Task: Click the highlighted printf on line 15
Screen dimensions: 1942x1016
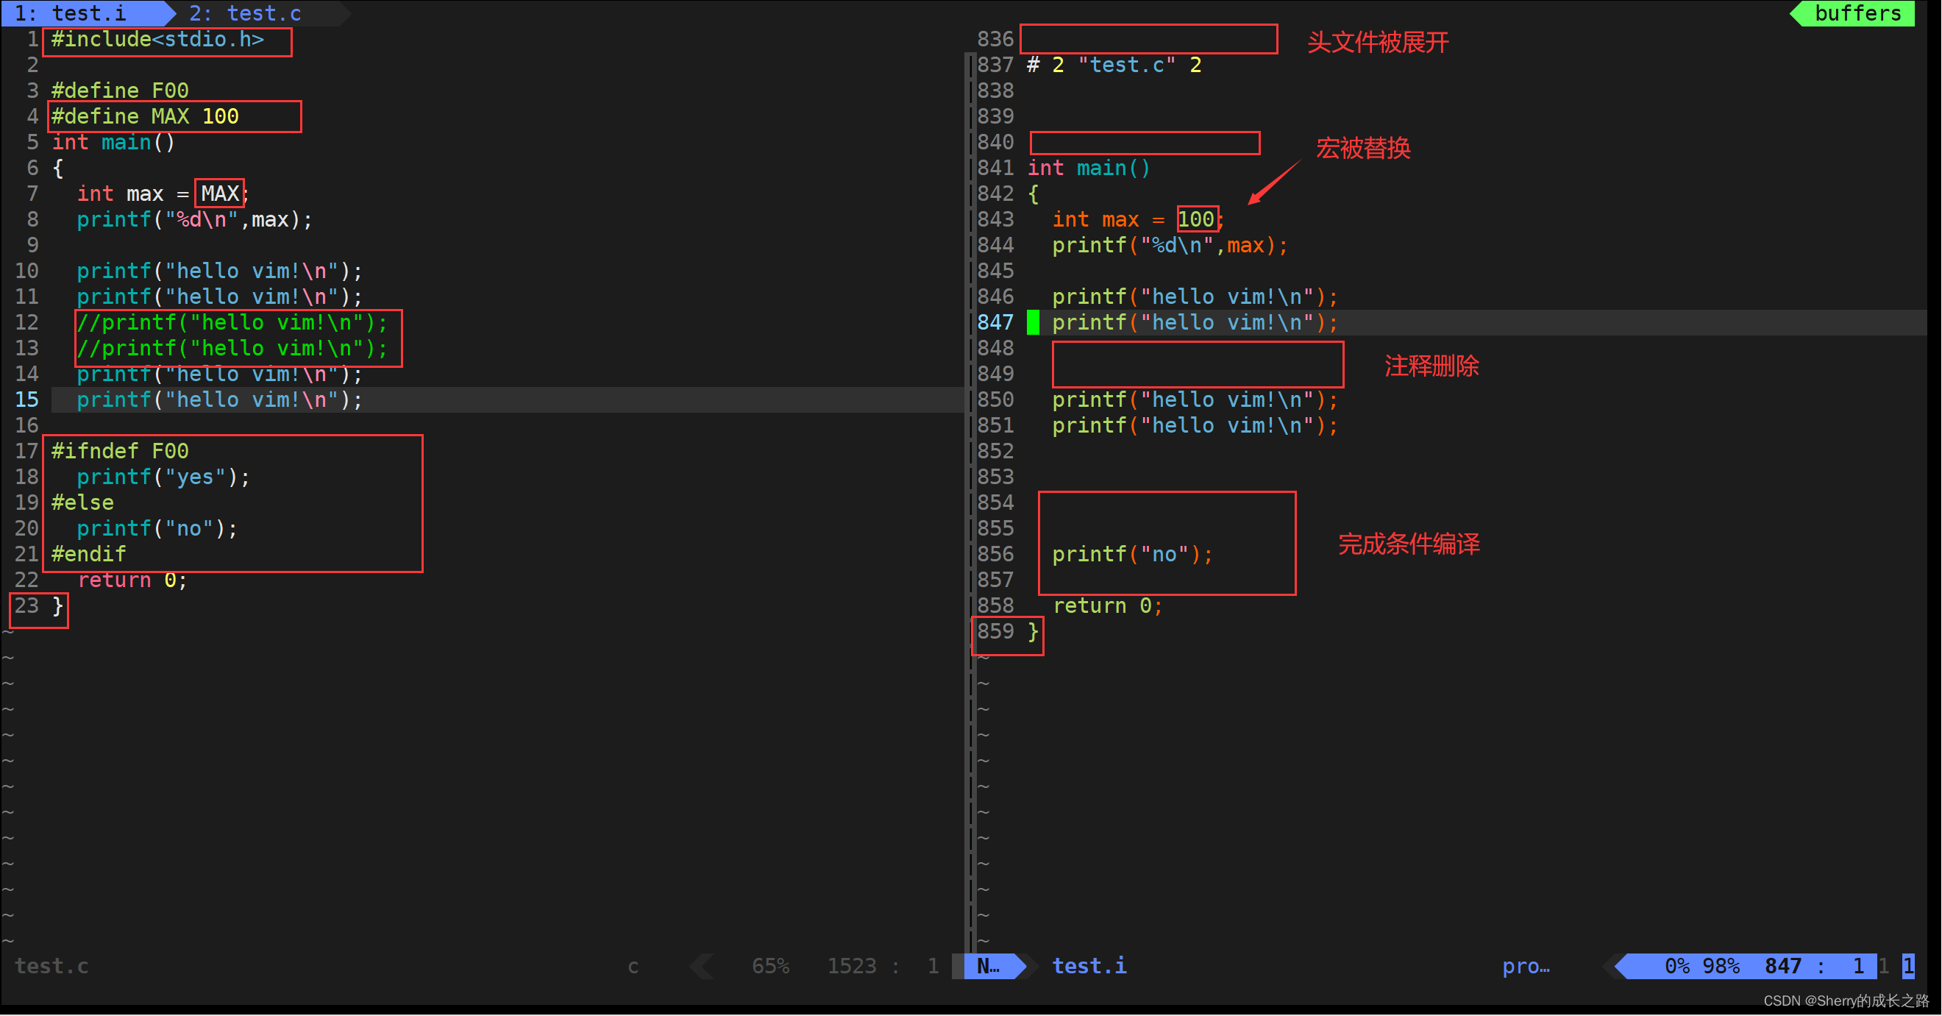Action: pos(219,399)
